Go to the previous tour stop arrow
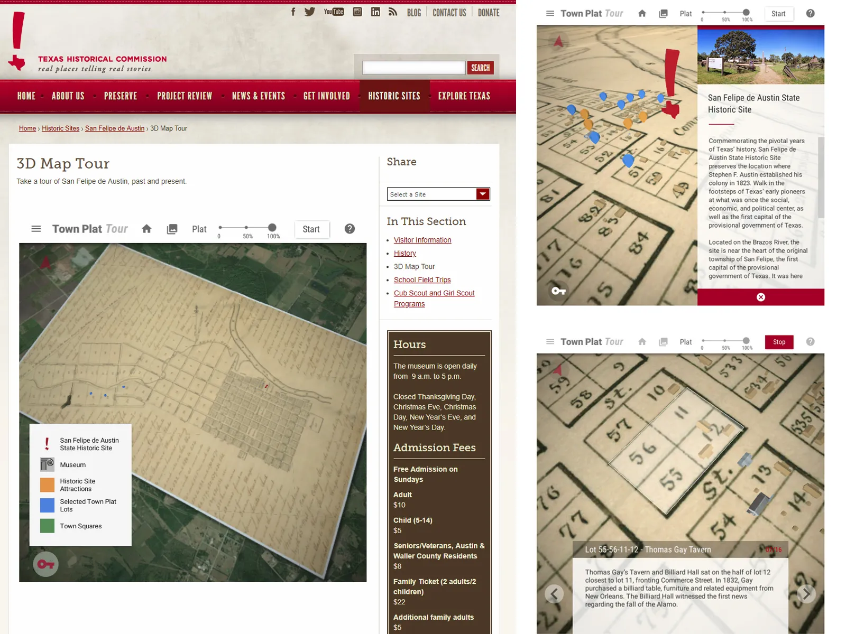The image size is (846, 634). click(x=554, y=594)
